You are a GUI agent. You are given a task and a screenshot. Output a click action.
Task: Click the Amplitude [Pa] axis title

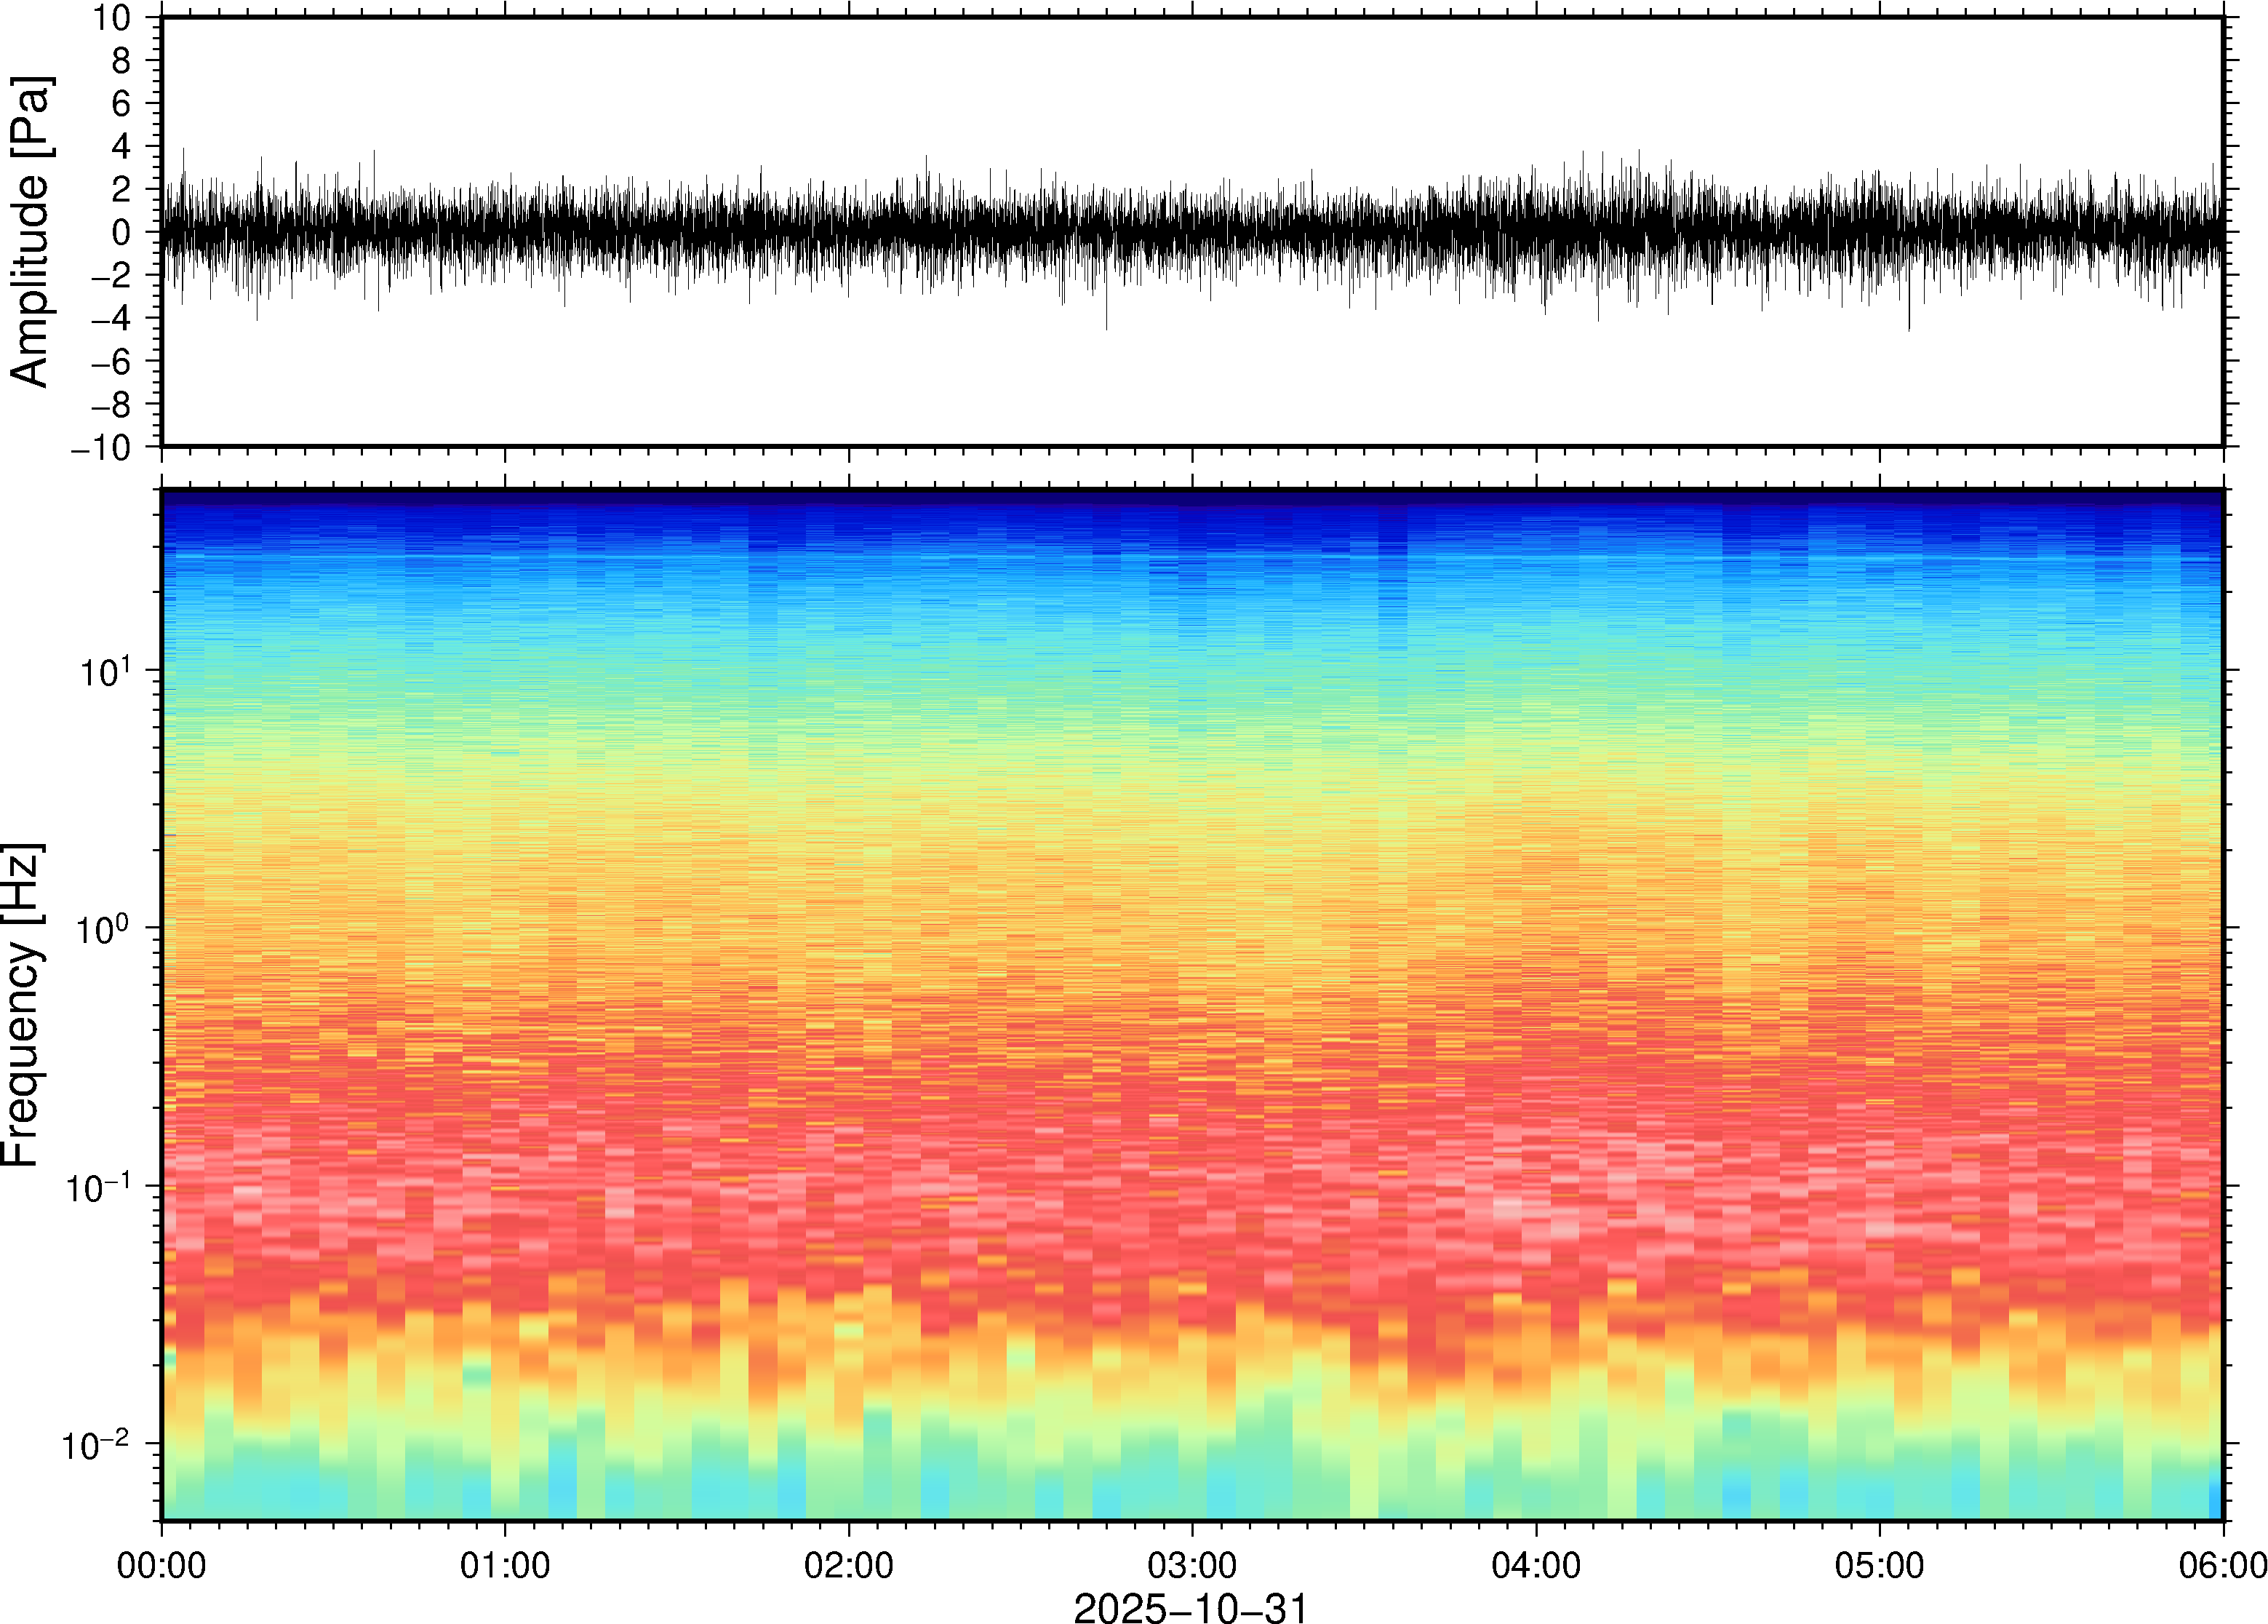(30, 232)
